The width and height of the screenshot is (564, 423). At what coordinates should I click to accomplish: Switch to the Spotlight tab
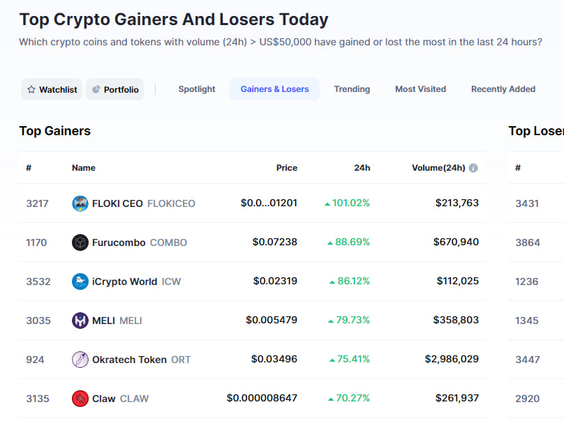click(197, 89)
